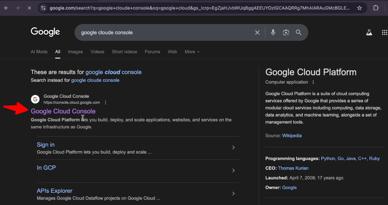Clear the search box text
This screenshot has width=388, height=205.
point(257,33)
